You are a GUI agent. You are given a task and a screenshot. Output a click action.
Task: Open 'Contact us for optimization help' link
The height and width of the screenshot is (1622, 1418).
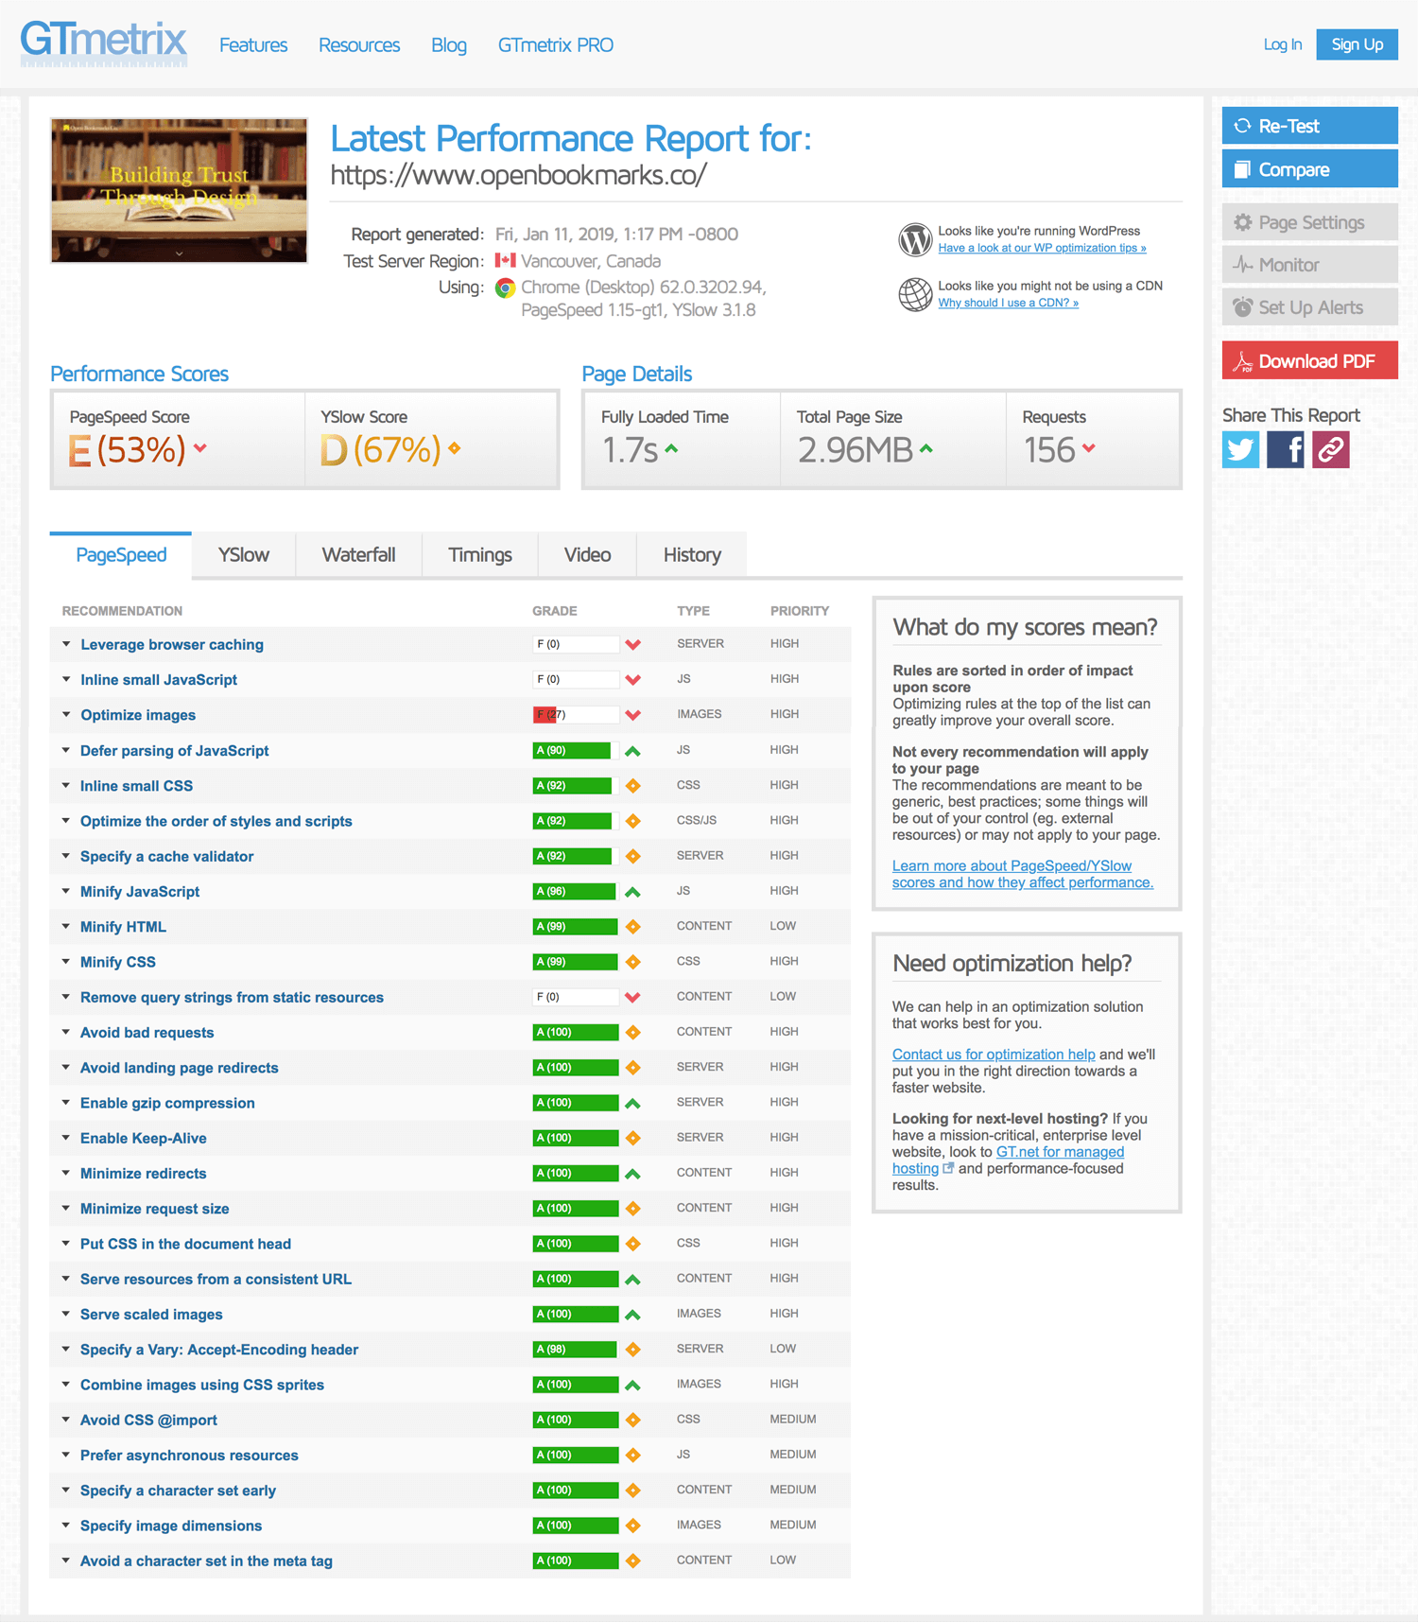(x=994, y=1055)
